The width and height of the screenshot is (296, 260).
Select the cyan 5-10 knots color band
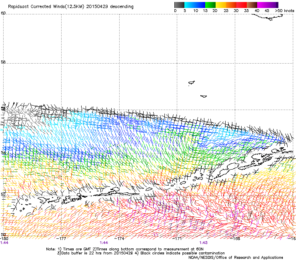pos(190,5)
